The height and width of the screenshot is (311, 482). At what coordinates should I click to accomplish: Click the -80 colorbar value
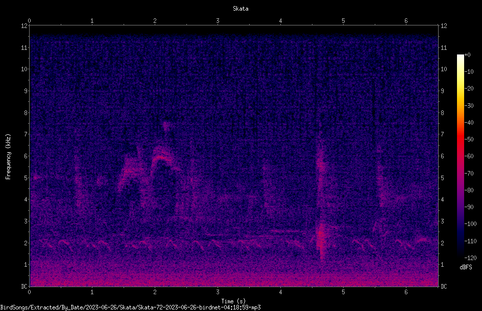(x=469, y=190)
